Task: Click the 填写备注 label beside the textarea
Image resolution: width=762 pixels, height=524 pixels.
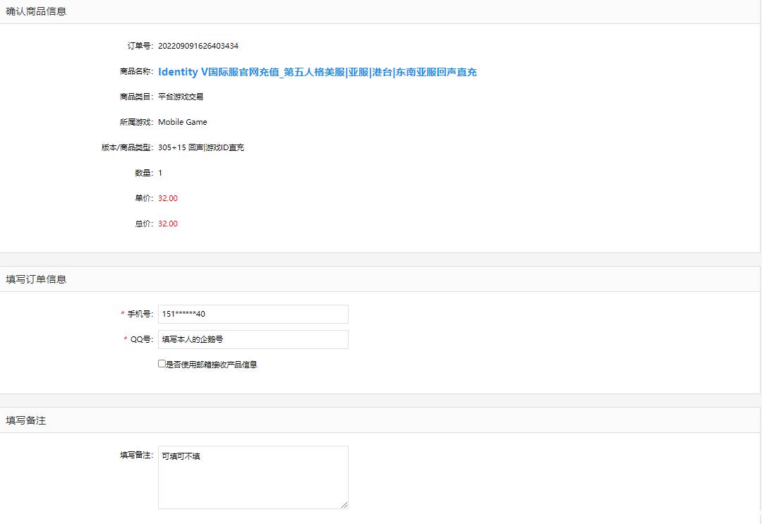Action: point(136,456)
